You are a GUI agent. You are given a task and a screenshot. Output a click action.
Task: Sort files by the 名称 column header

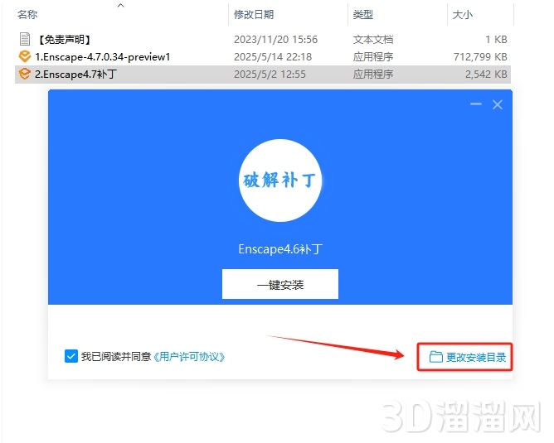click(27, 14)
